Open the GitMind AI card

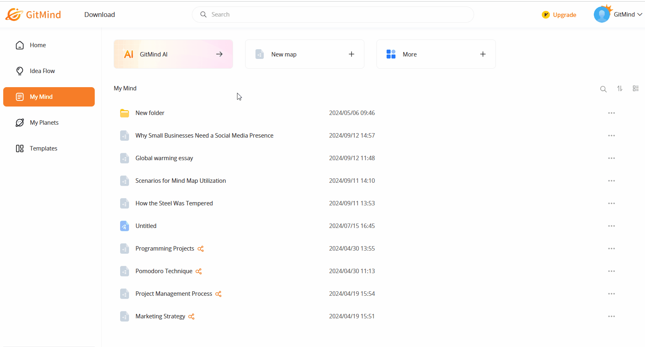pos(173,54)
